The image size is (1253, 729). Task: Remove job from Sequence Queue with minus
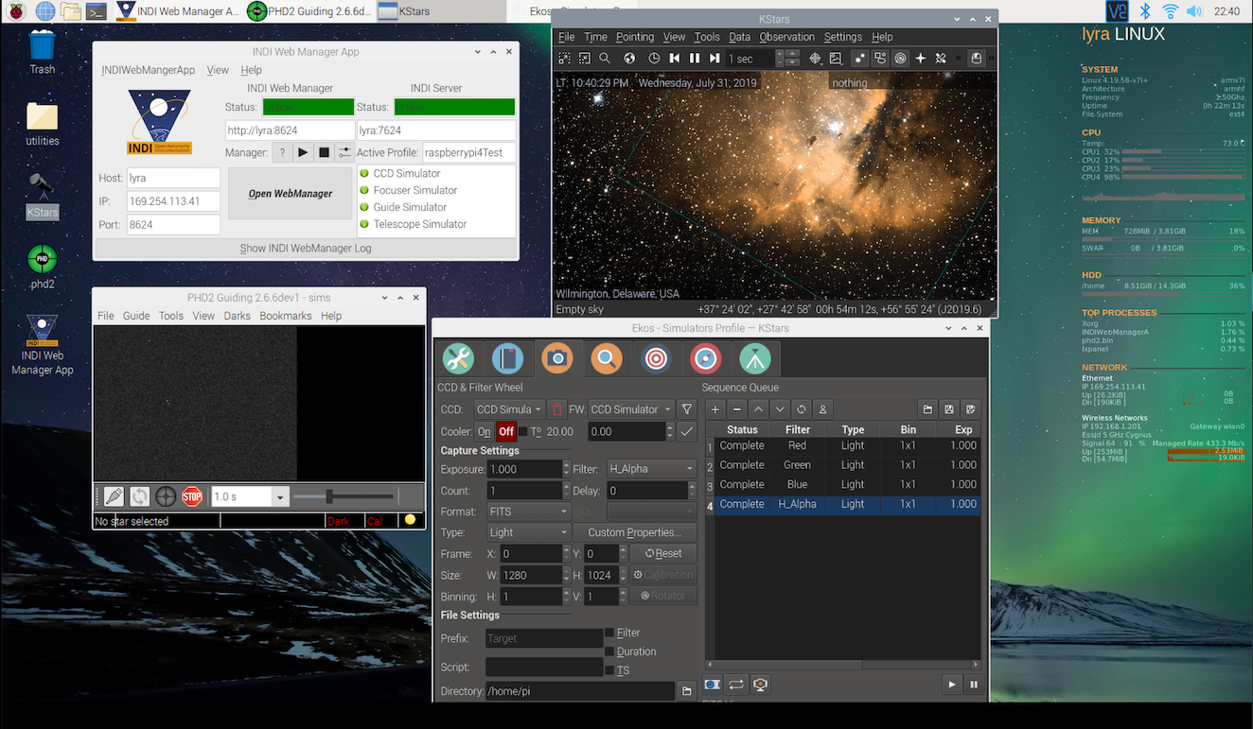[x=737, y=409]
